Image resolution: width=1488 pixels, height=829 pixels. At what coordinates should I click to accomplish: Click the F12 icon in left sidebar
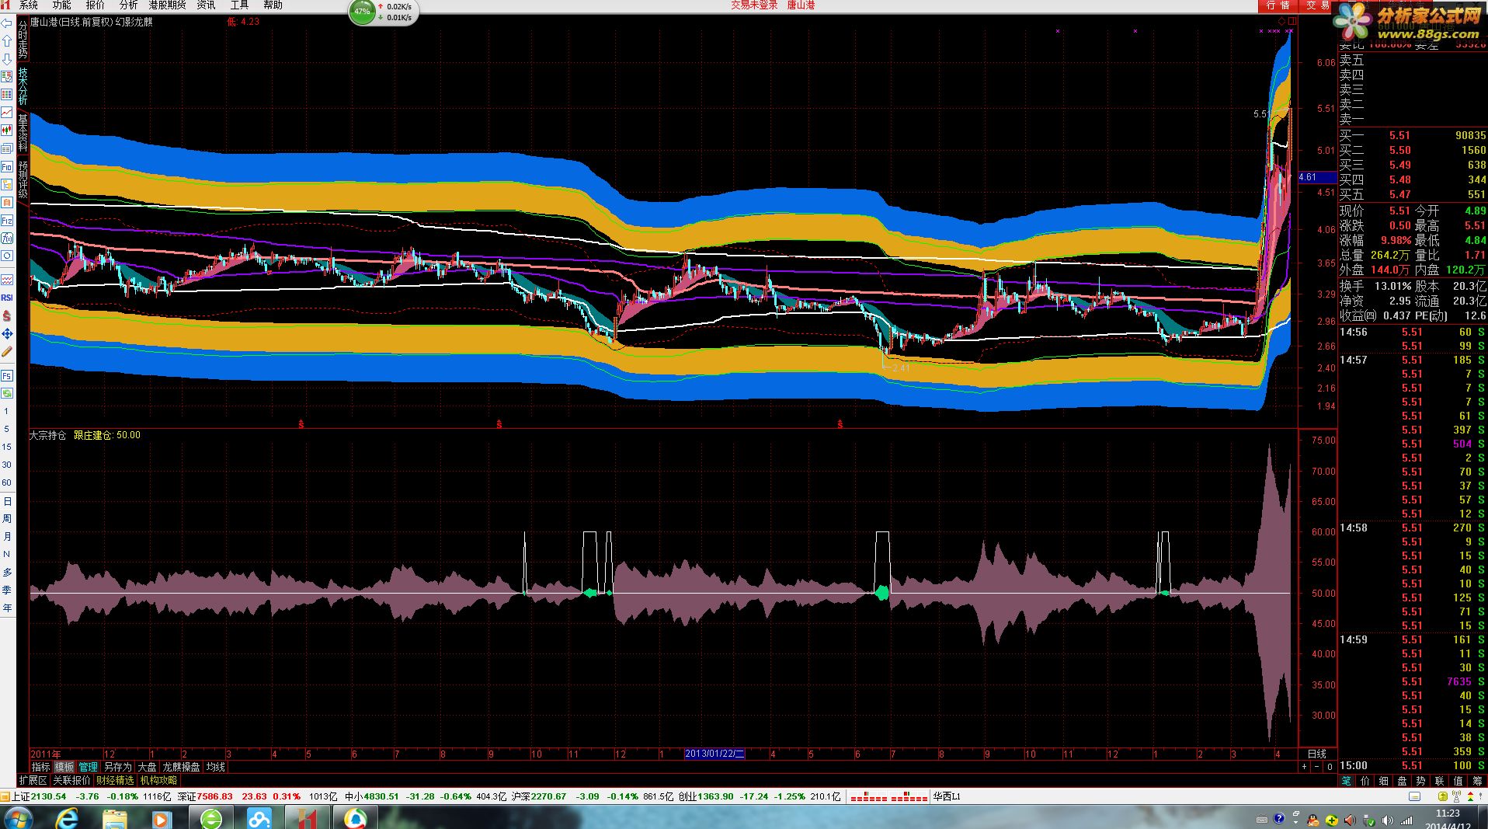pyautogui.click(x=7, y=221)
